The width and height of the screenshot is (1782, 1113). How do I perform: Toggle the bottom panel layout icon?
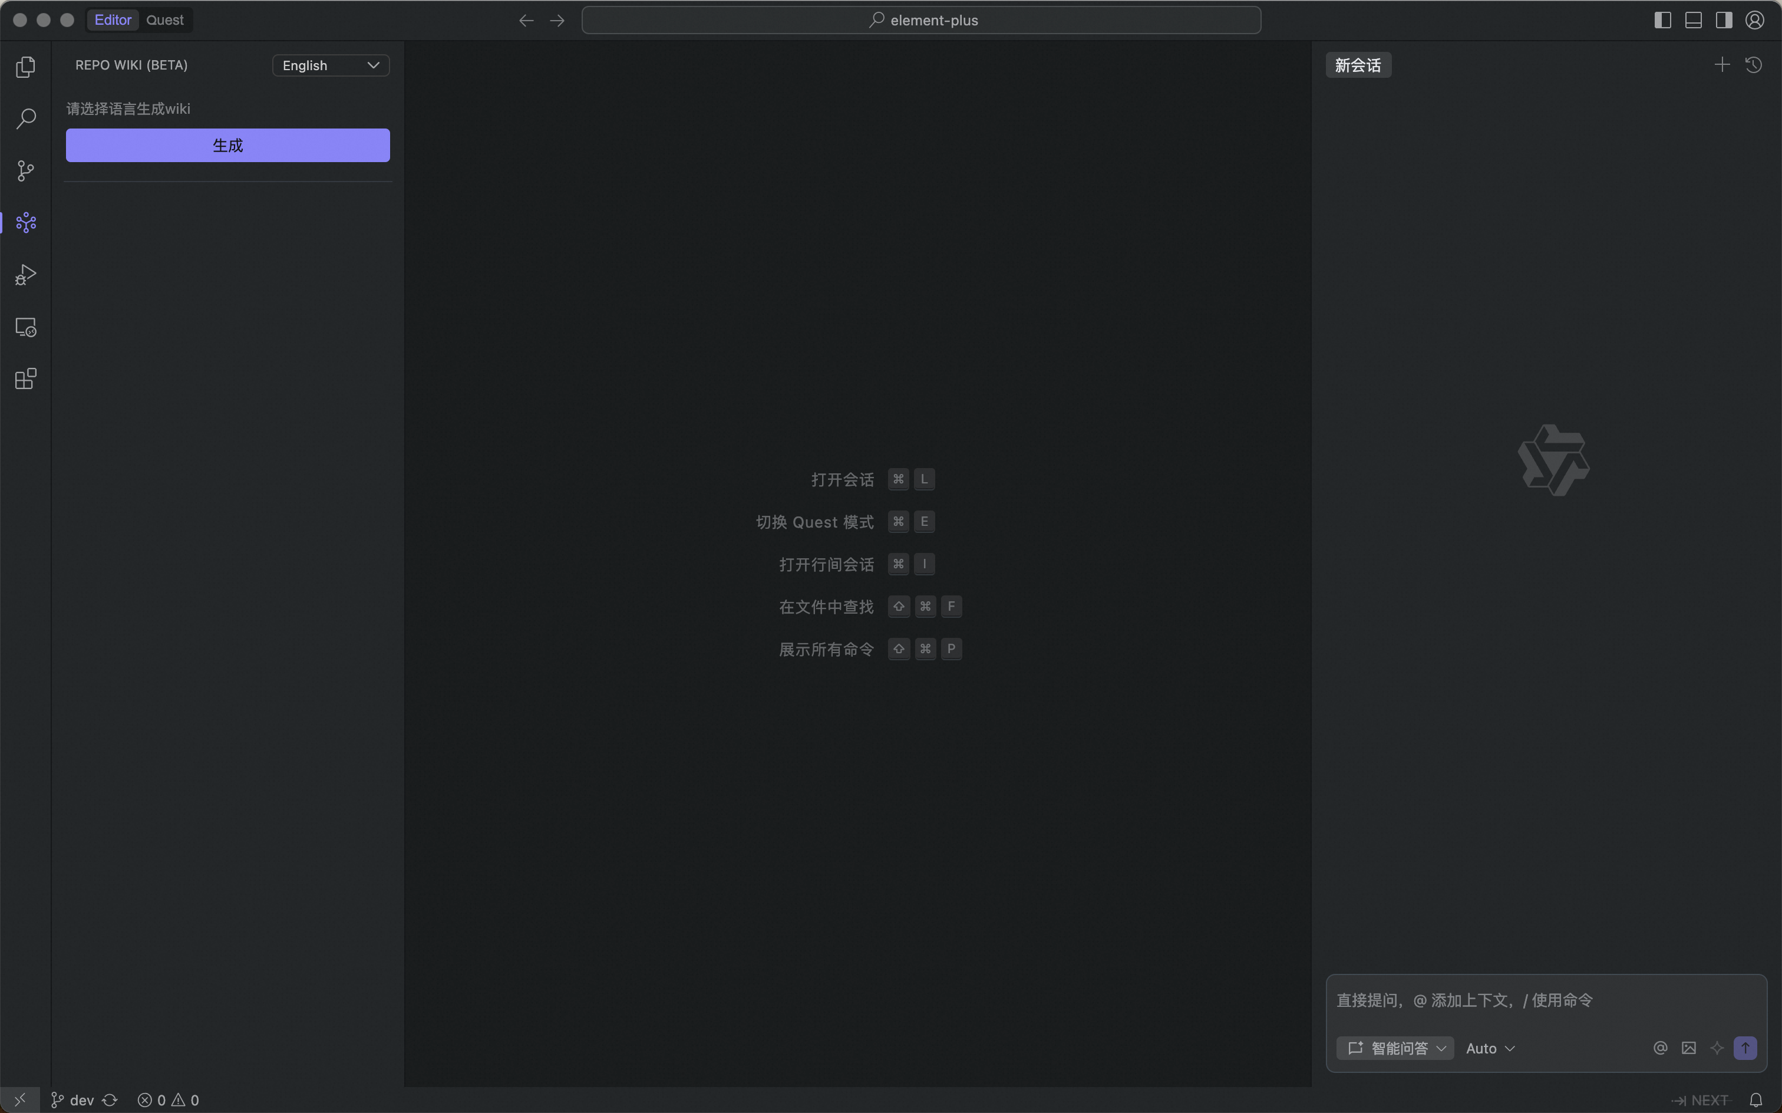1693,20
